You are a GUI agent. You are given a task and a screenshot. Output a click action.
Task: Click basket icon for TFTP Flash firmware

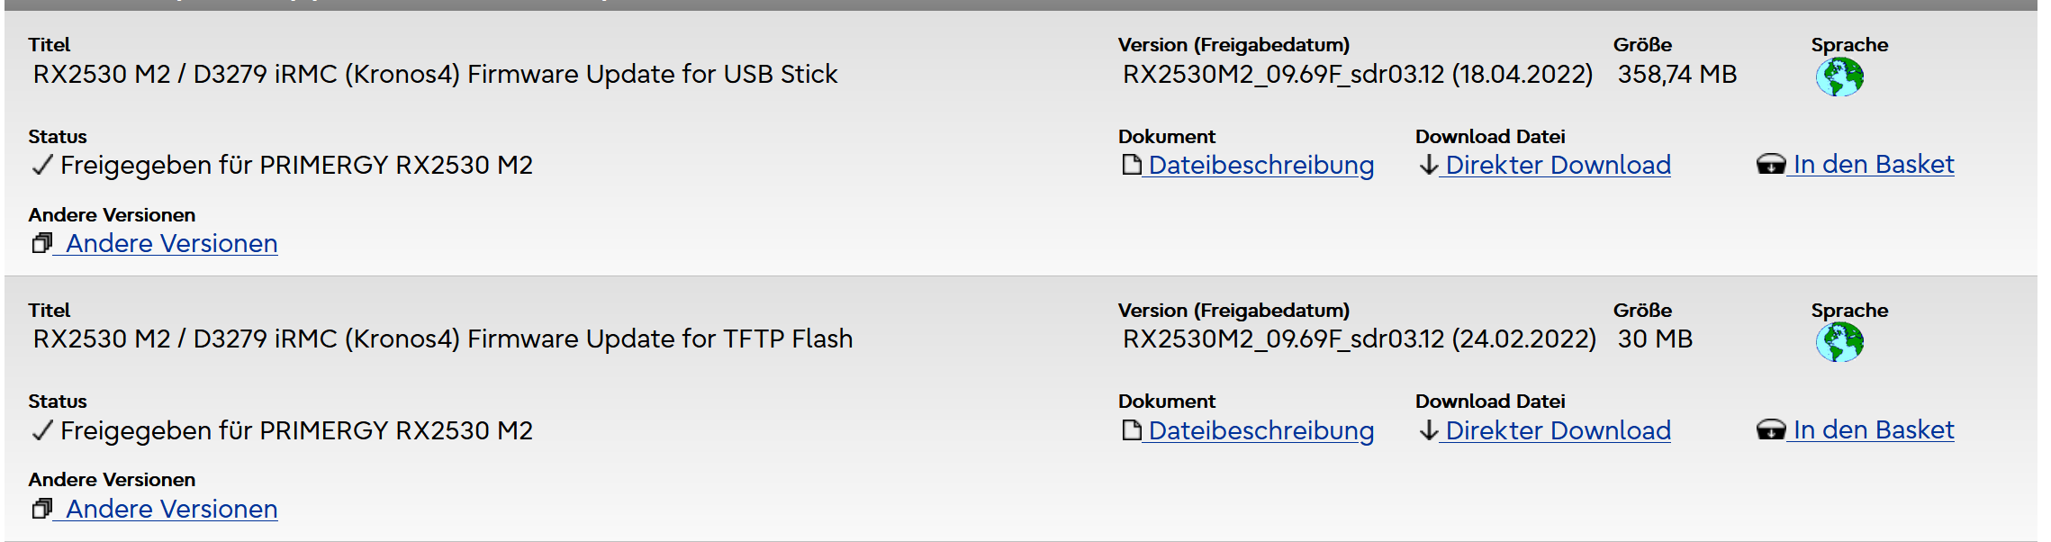(x=1770, y=430)
